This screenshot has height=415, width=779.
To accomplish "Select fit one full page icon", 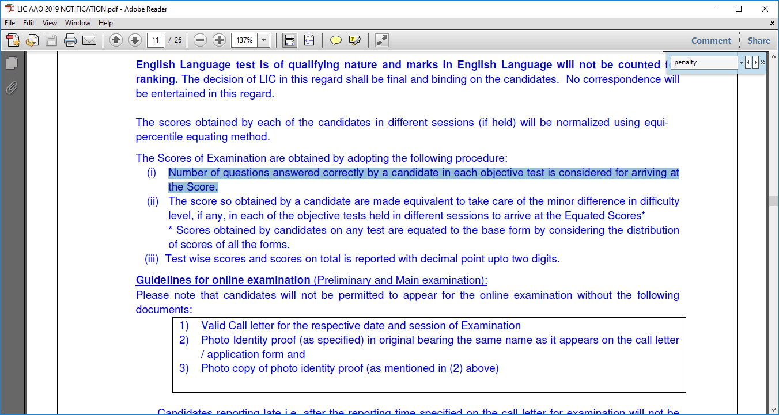I will [x=309, y=40].
